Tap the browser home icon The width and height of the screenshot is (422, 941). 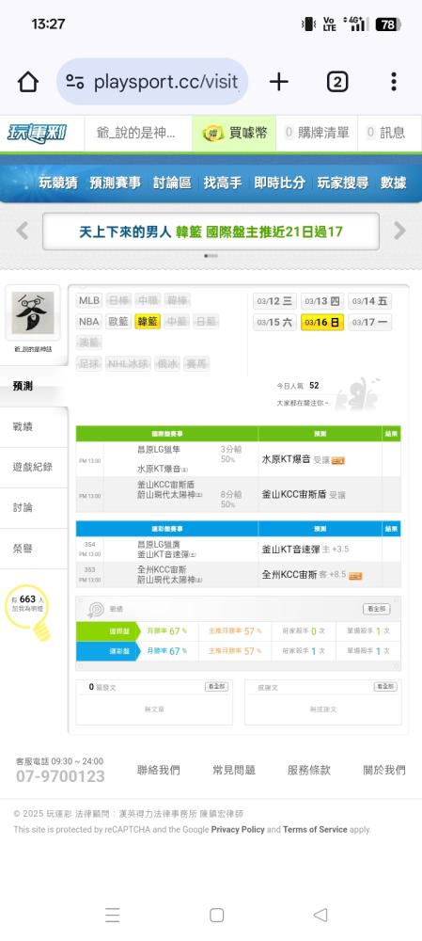pos(28,82)
